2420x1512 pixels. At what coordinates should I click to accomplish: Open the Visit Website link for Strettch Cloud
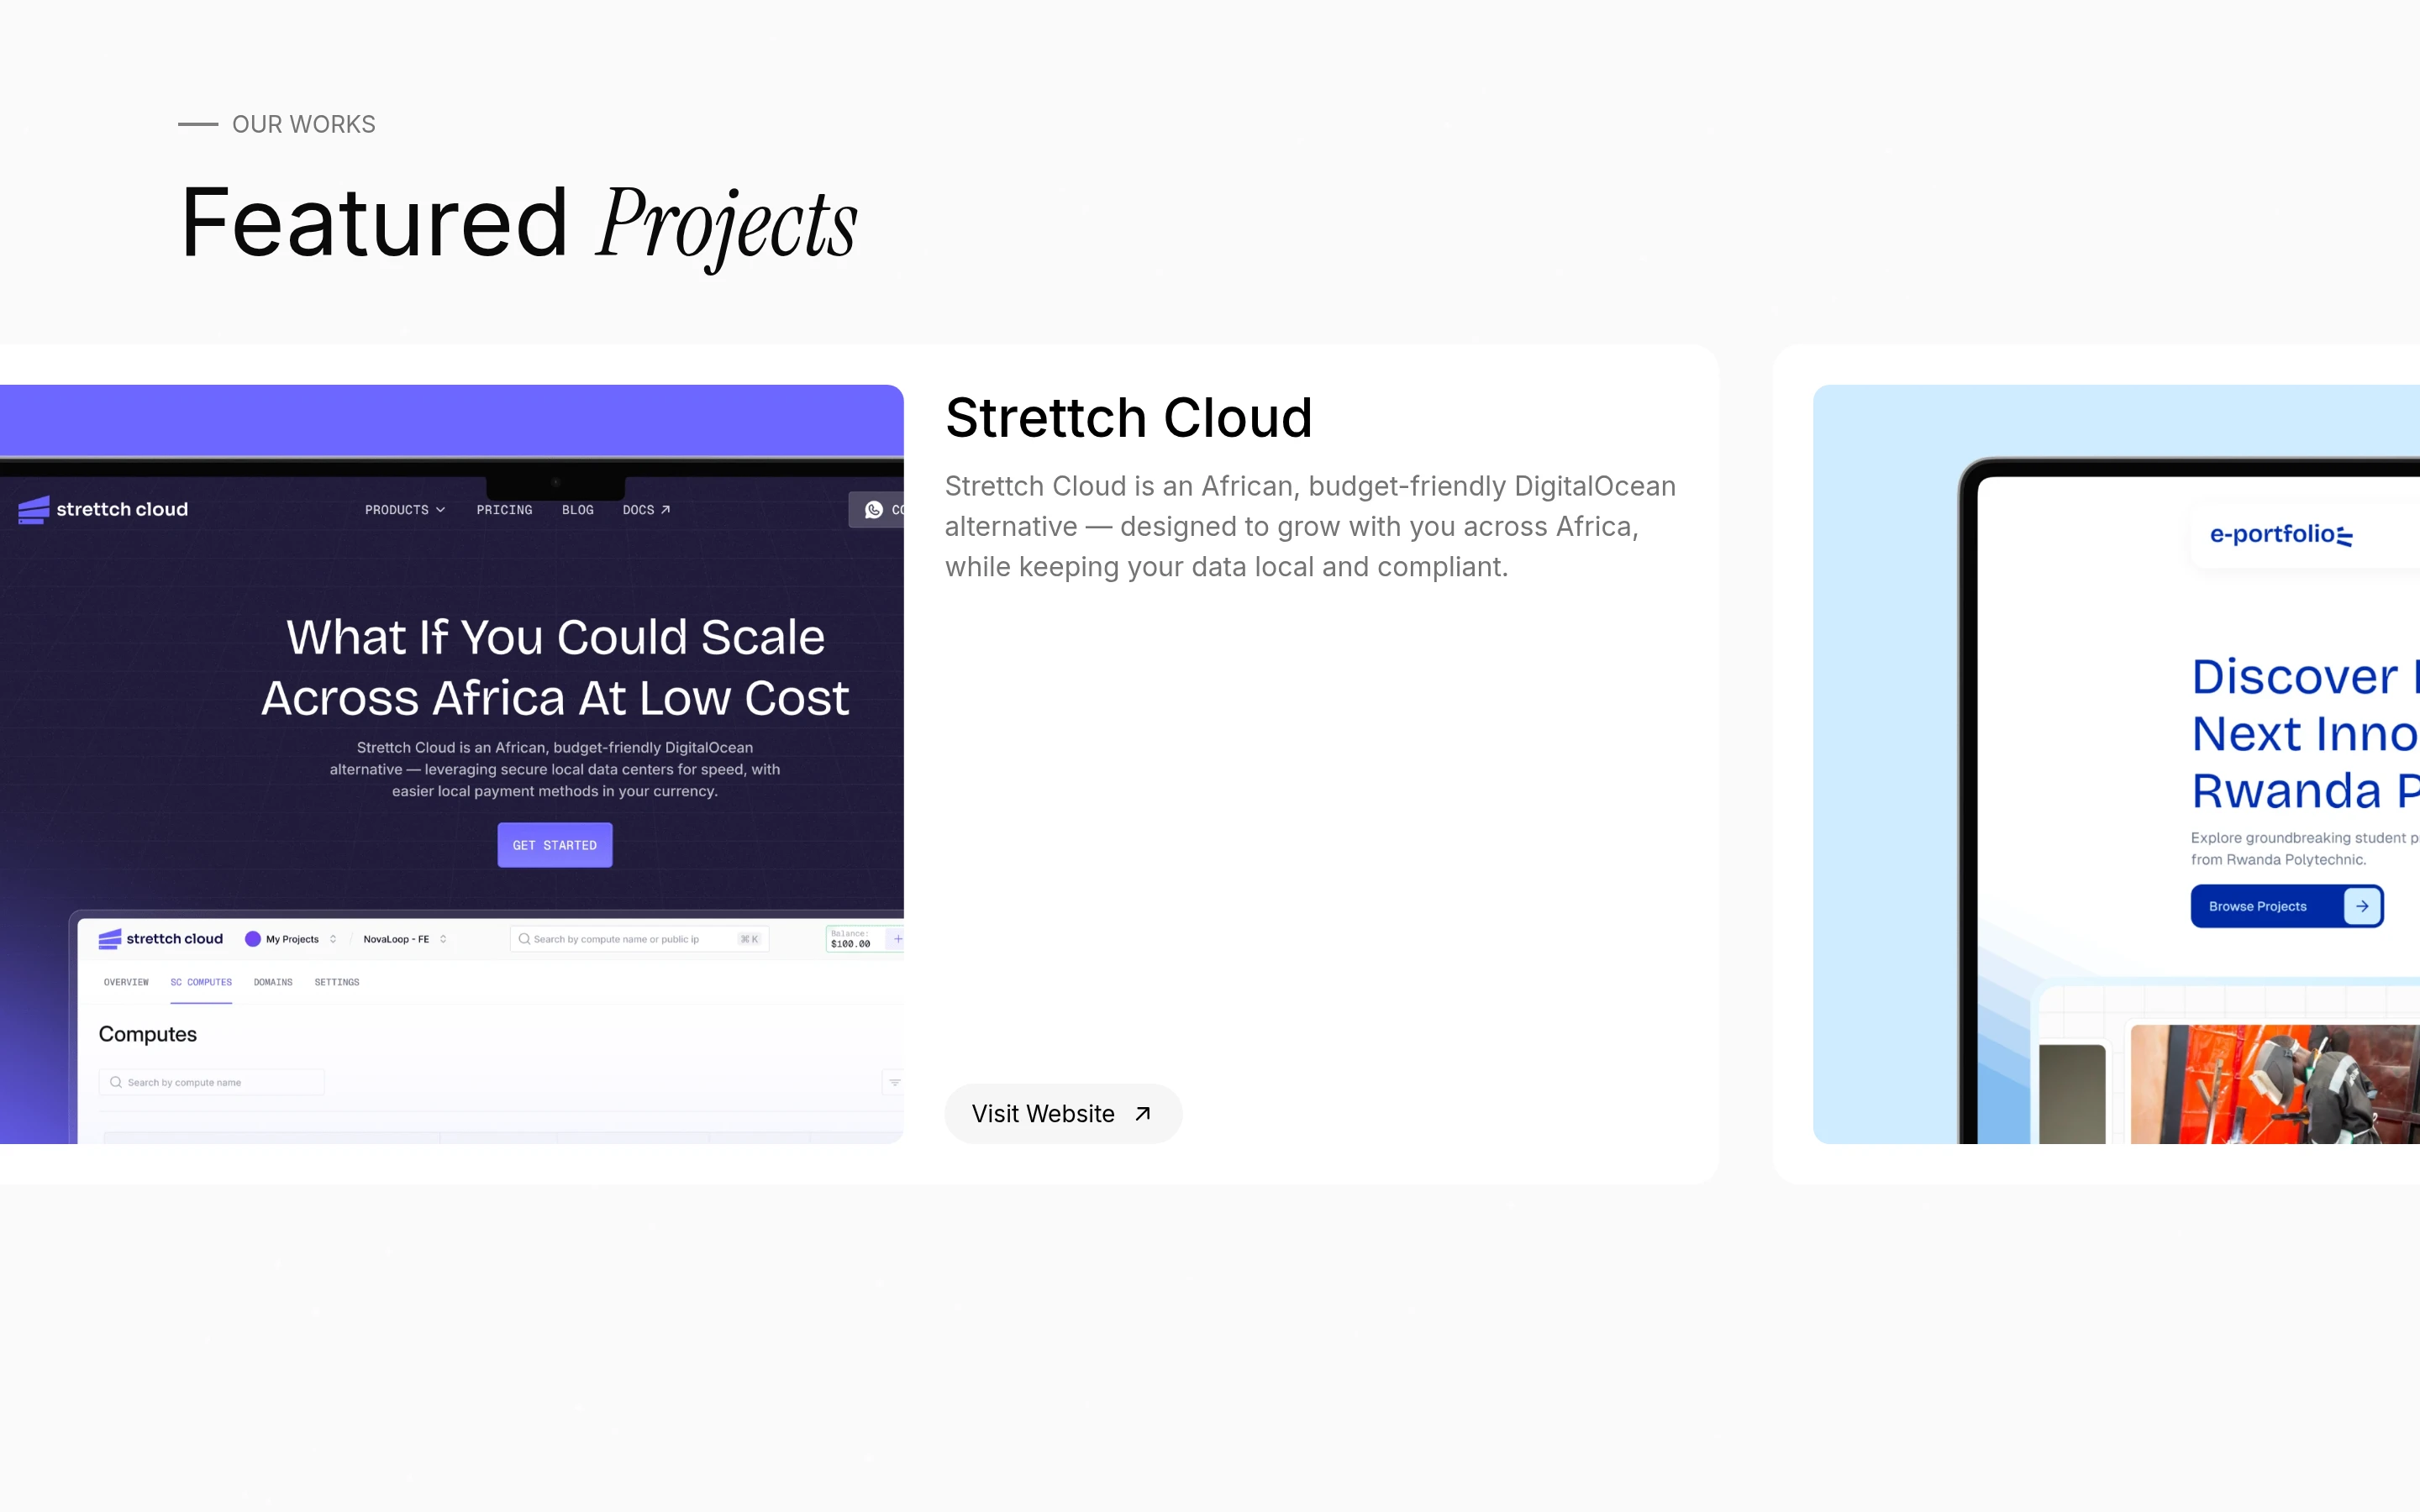click(1063, 1113)
